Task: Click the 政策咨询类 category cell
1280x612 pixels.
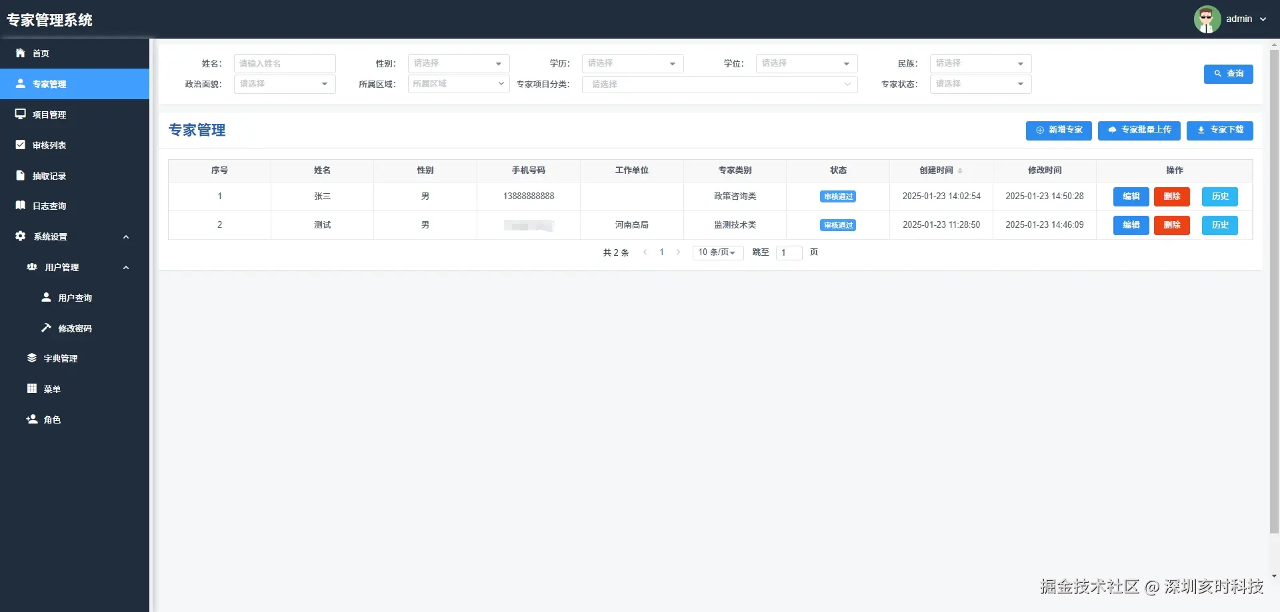Action: click(735, 196)
